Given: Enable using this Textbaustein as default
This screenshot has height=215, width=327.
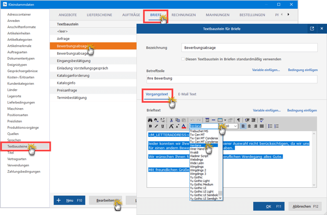Looking at the screenshot, I should tap(183, 59).
